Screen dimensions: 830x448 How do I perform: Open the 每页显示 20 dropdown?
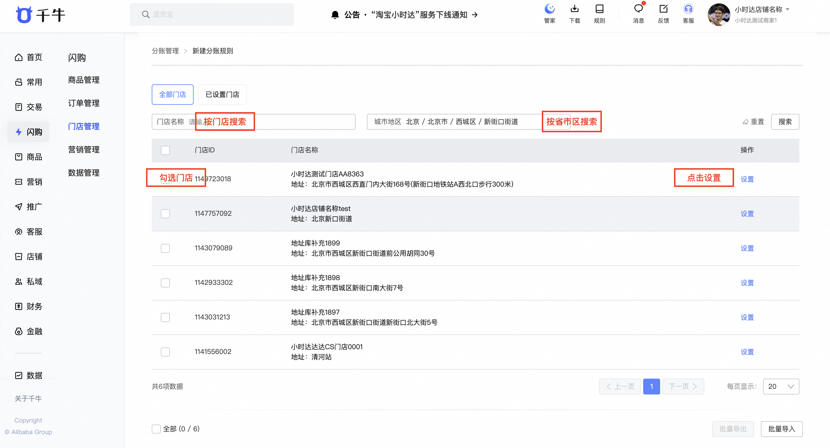pyautogui.click(x=781, y=387)
